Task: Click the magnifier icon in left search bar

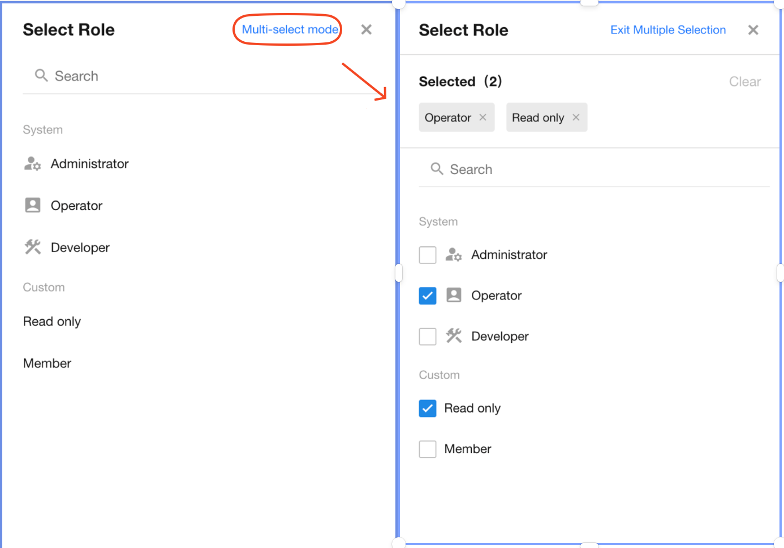Action: (x=41, y=75)
